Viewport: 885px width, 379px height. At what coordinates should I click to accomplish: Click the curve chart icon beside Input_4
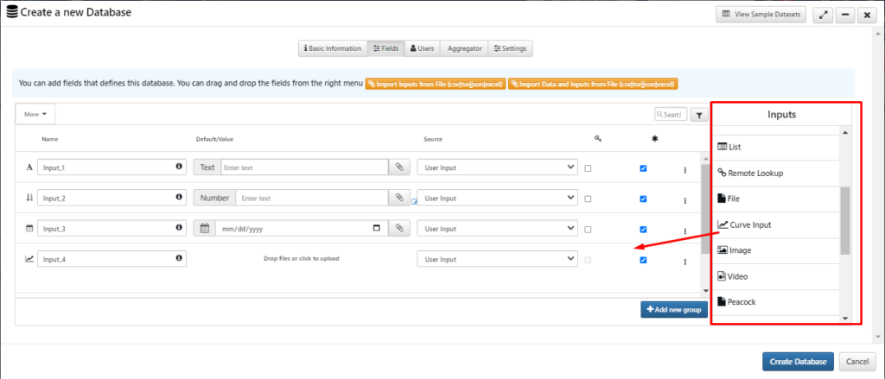tap(29, 259)
